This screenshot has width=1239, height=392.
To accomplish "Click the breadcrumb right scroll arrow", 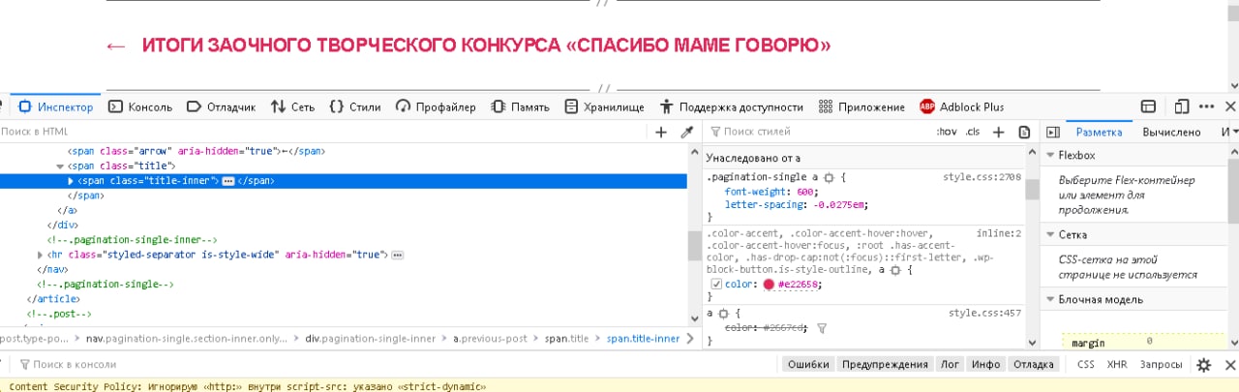I will [x=690, y=339].
